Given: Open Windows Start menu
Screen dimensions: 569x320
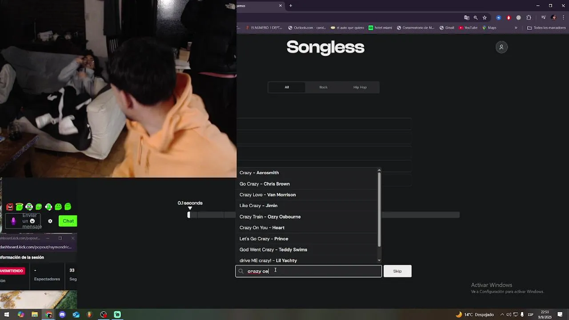Looking at the screenshot, I should click(x=7, y=315).
